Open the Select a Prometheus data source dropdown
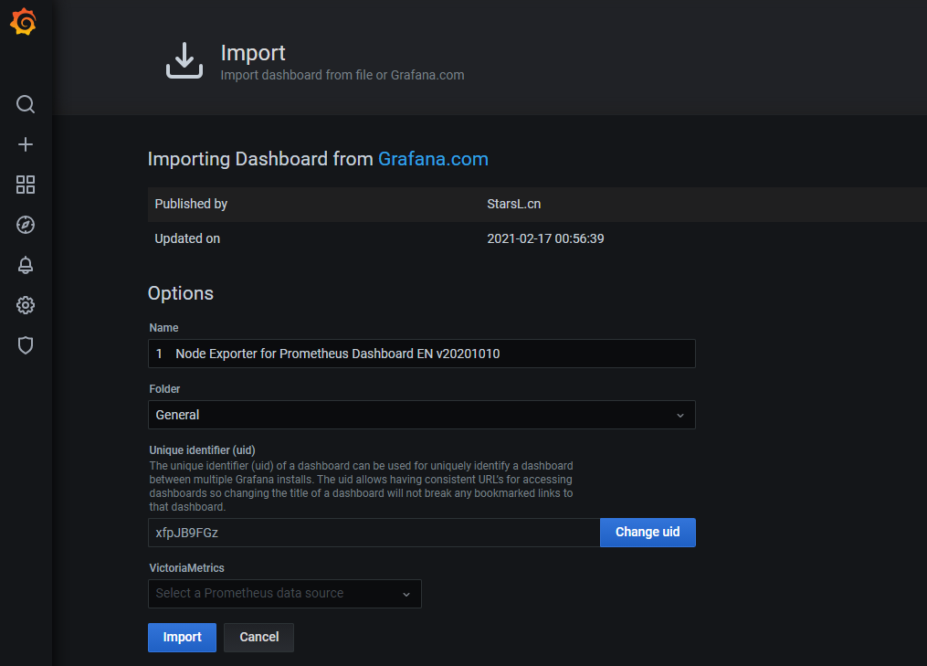 (x=285, y=594)
